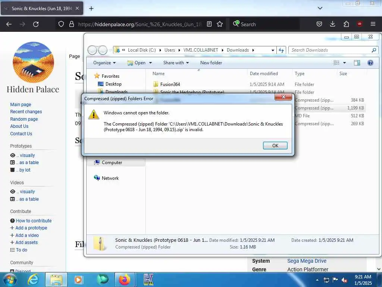This screenshot has height=287, width=382.
Task: Open Firefox tracking protection shield icon
Action: [61, 24]
